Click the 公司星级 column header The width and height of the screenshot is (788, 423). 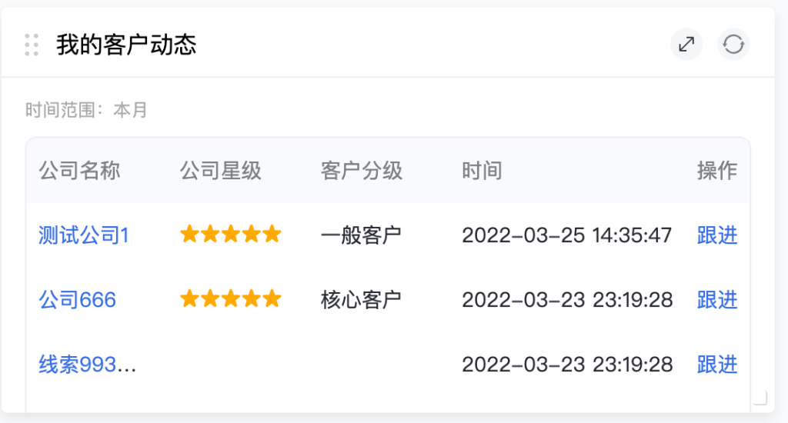221,171
